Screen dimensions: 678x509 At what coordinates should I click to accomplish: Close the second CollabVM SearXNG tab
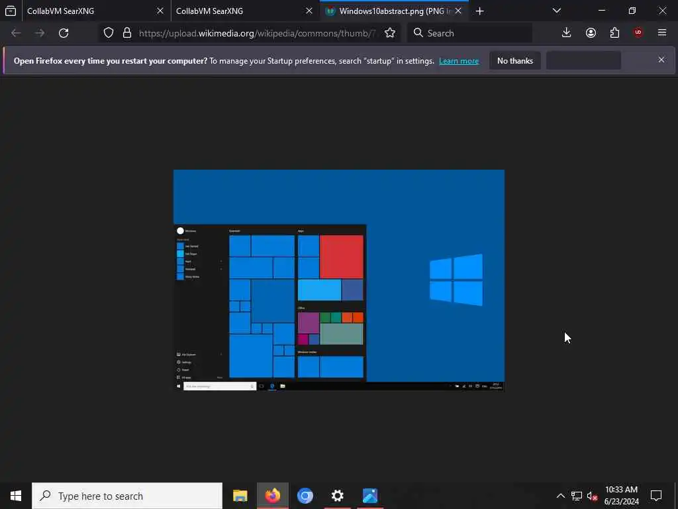[309, 11]
